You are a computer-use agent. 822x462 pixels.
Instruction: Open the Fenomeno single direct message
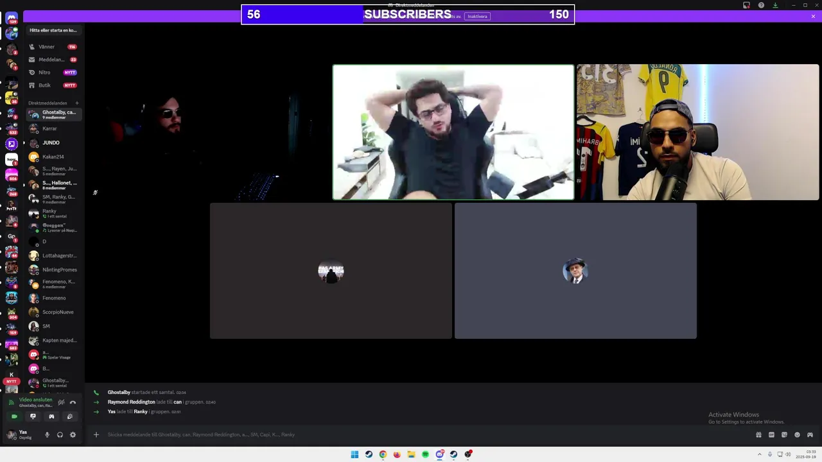click(x=53, y=298)
